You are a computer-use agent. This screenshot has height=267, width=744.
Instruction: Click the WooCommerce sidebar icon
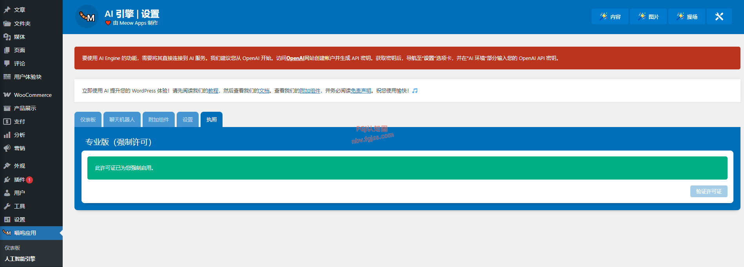pyautogui.click(x=7, y=95)
